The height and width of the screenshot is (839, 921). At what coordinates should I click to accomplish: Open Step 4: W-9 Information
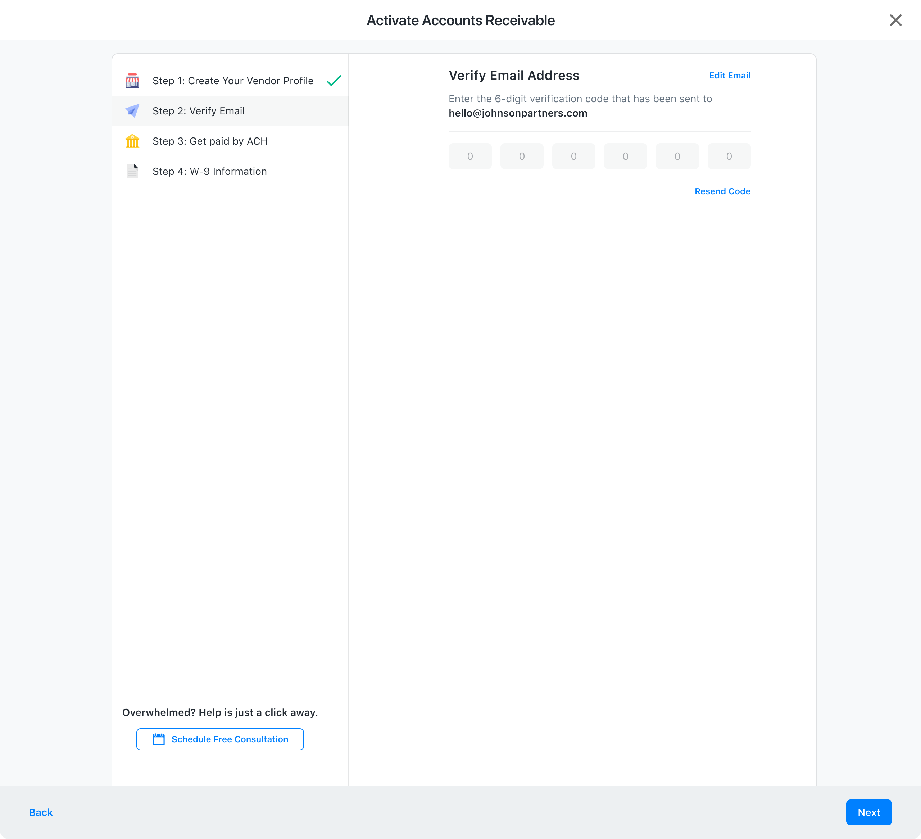pyautogui.click(x=210, y=171)
